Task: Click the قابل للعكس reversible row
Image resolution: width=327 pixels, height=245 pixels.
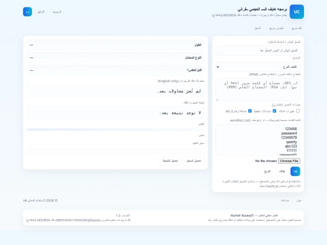Action: point(115,70)
